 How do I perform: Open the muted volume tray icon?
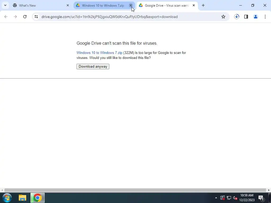coord(235,198)
